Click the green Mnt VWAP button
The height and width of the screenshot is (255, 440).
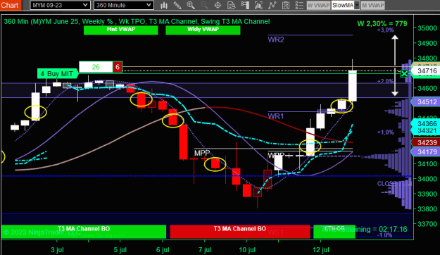click(x=120, y=30)
